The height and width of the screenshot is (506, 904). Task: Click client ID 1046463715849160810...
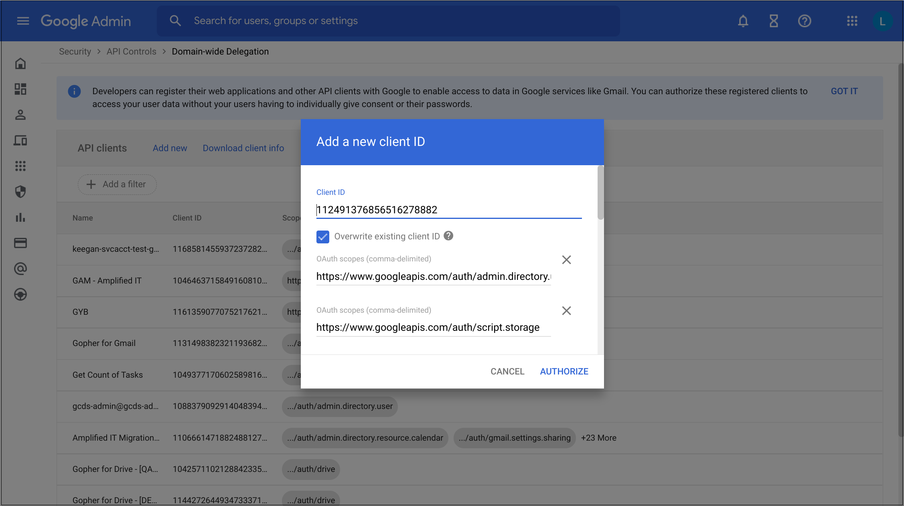point(220,281)
